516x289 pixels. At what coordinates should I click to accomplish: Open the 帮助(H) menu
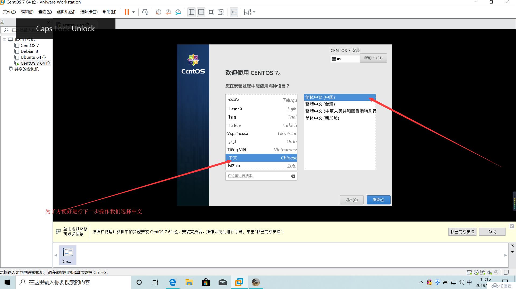pyautogui.click(x=109, y=12)
